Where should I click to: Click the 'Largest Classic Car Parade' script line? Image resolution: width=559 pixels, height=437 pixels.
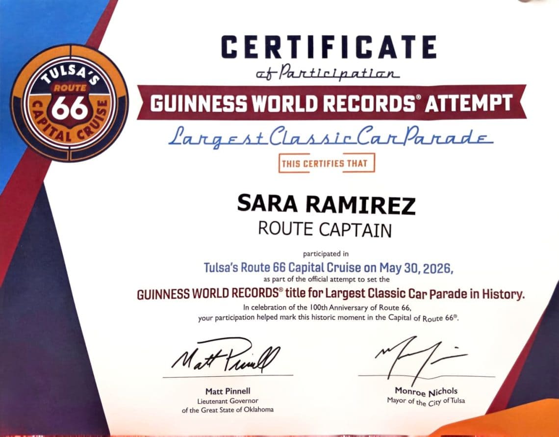click(330, 137)
